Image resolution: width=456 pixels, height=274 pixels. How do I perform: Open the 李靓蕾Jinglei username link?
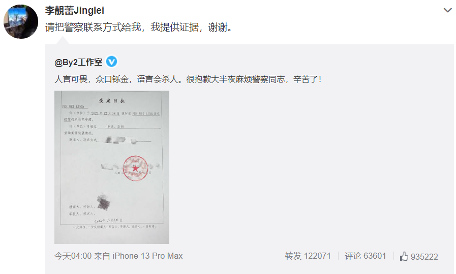point(74,11)
